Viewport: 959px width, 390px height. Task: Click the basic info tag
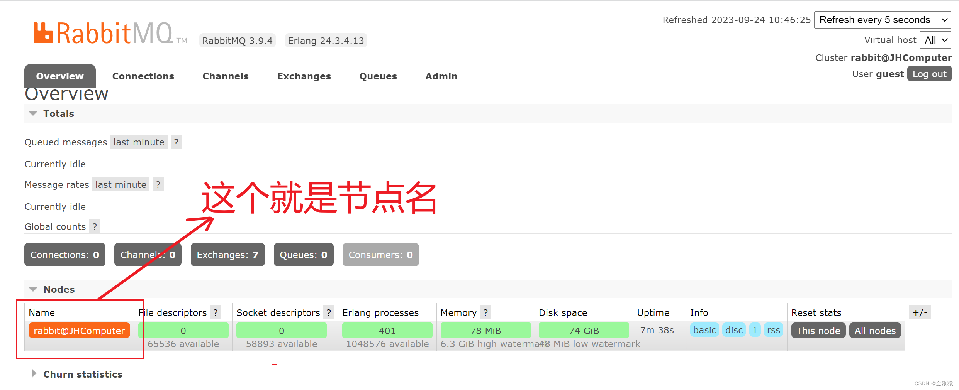[704, 330]
